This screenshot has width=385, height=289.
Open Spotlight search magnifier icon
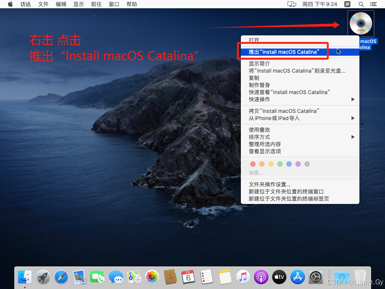[x=361, y=4]
